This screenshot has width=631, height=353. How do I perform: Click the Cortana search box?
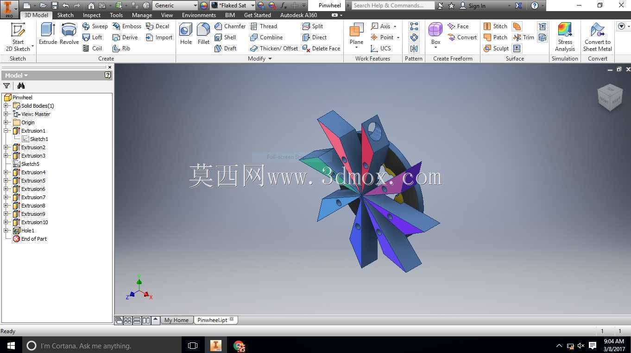click(x=101, y=345)
